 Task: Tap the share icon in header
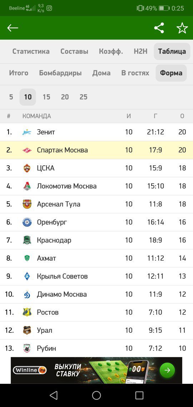point(159,28)
